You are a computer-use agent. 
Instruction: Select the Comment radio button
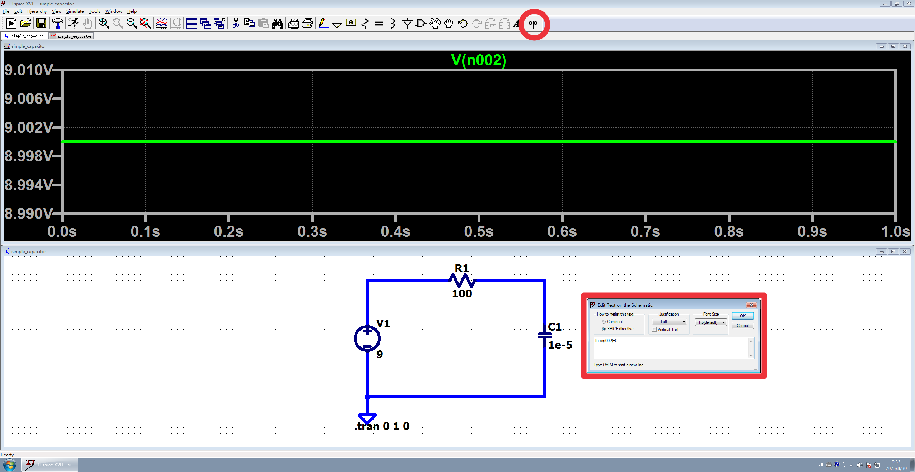coord(604,322)
